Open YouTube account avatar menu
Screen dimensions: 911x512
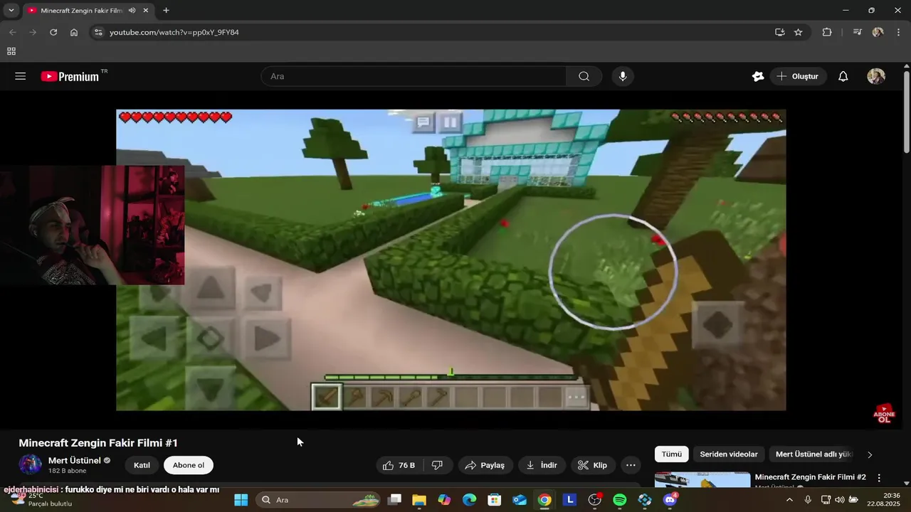tap(876, 76)
